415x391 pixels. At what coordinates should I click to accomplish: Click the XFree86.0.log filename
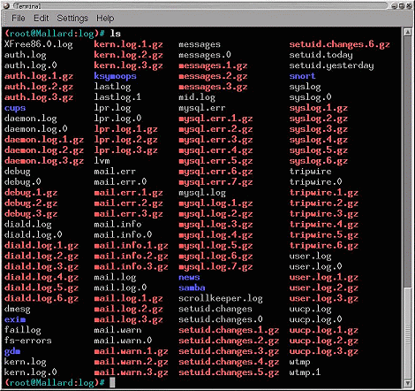coord(38,44)
